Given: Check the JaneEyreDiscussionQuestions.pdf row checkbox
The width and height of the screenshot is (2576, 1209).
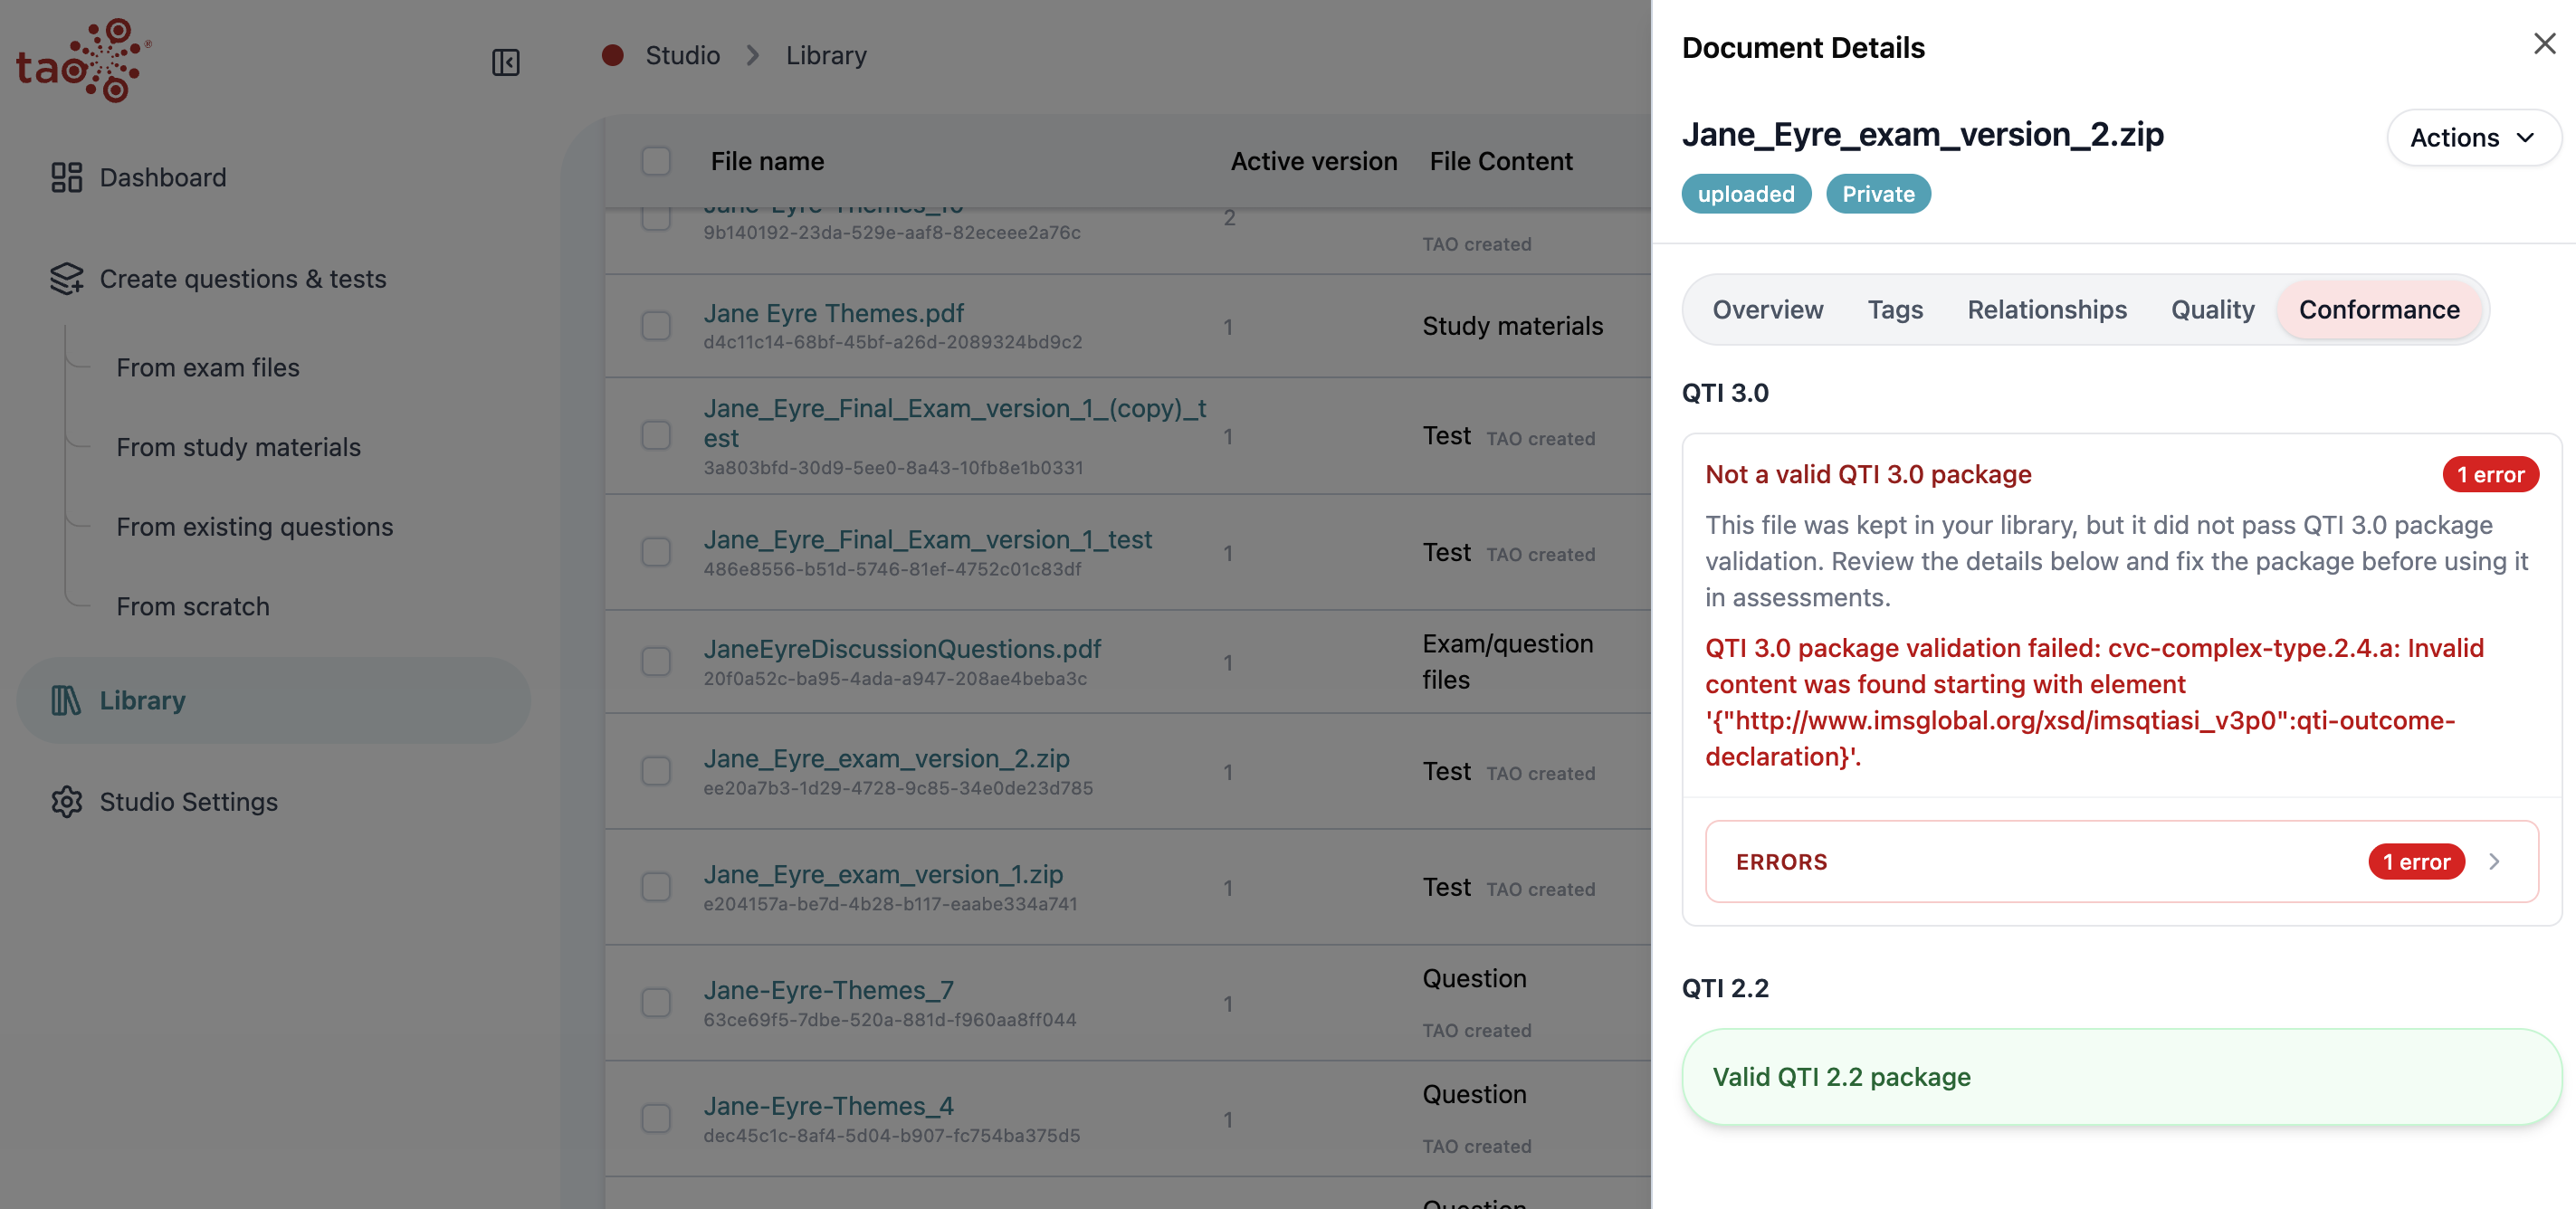Looking at the screenshot, I should click(656, 662).
